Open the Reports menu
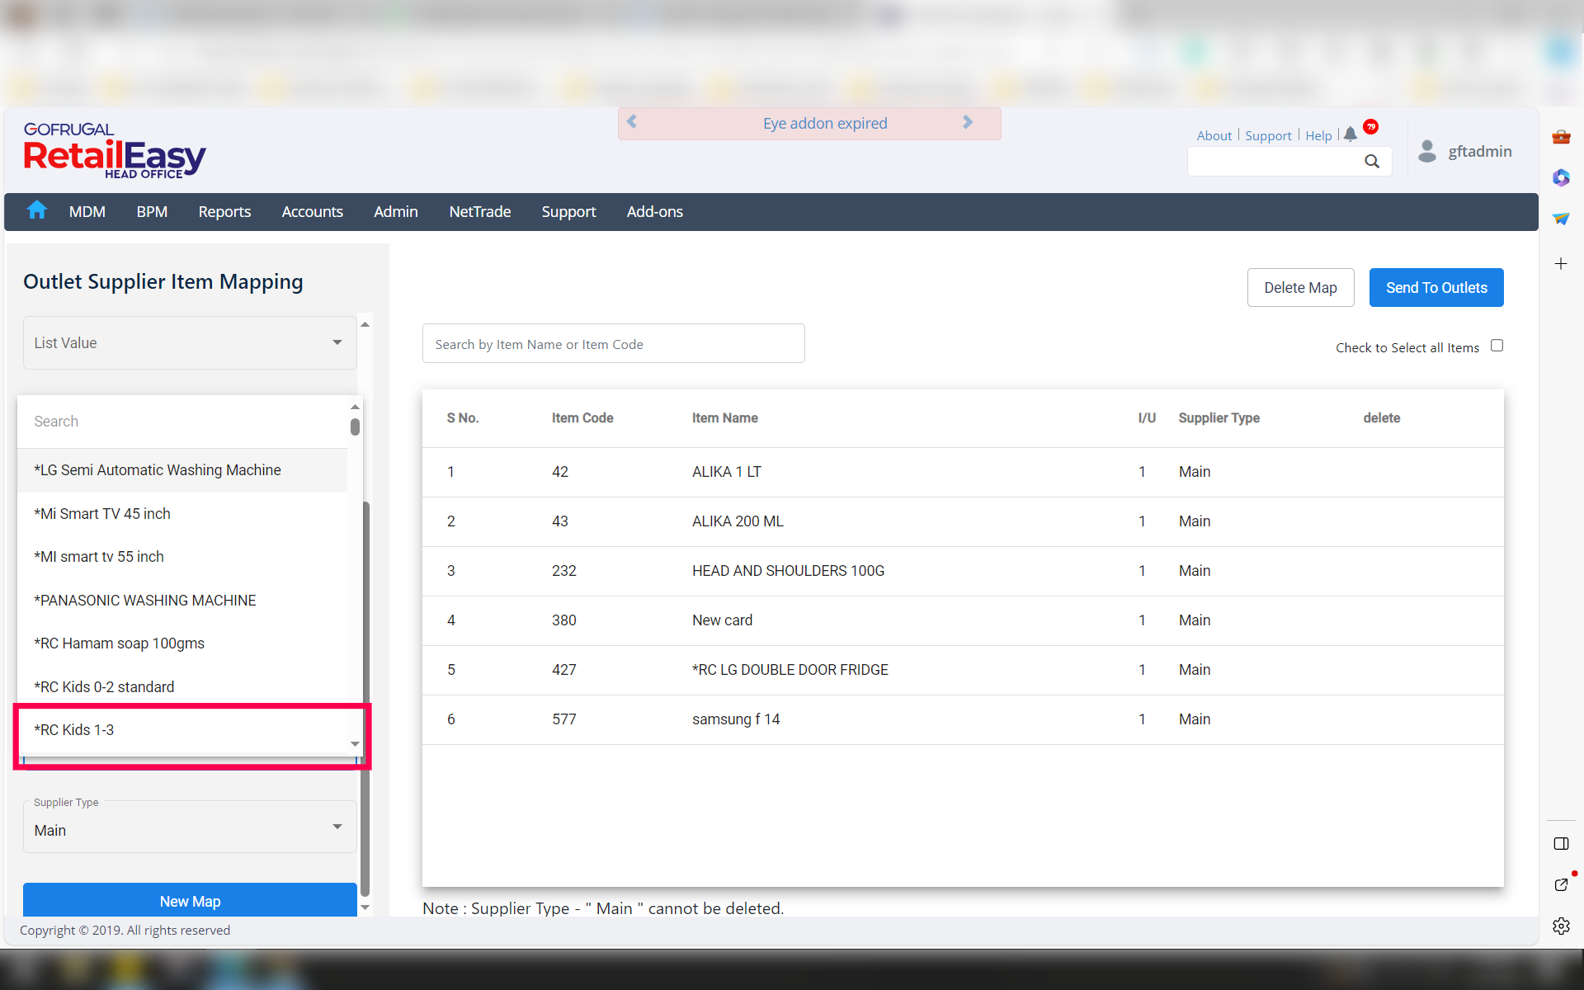 [x=224, y=212]
